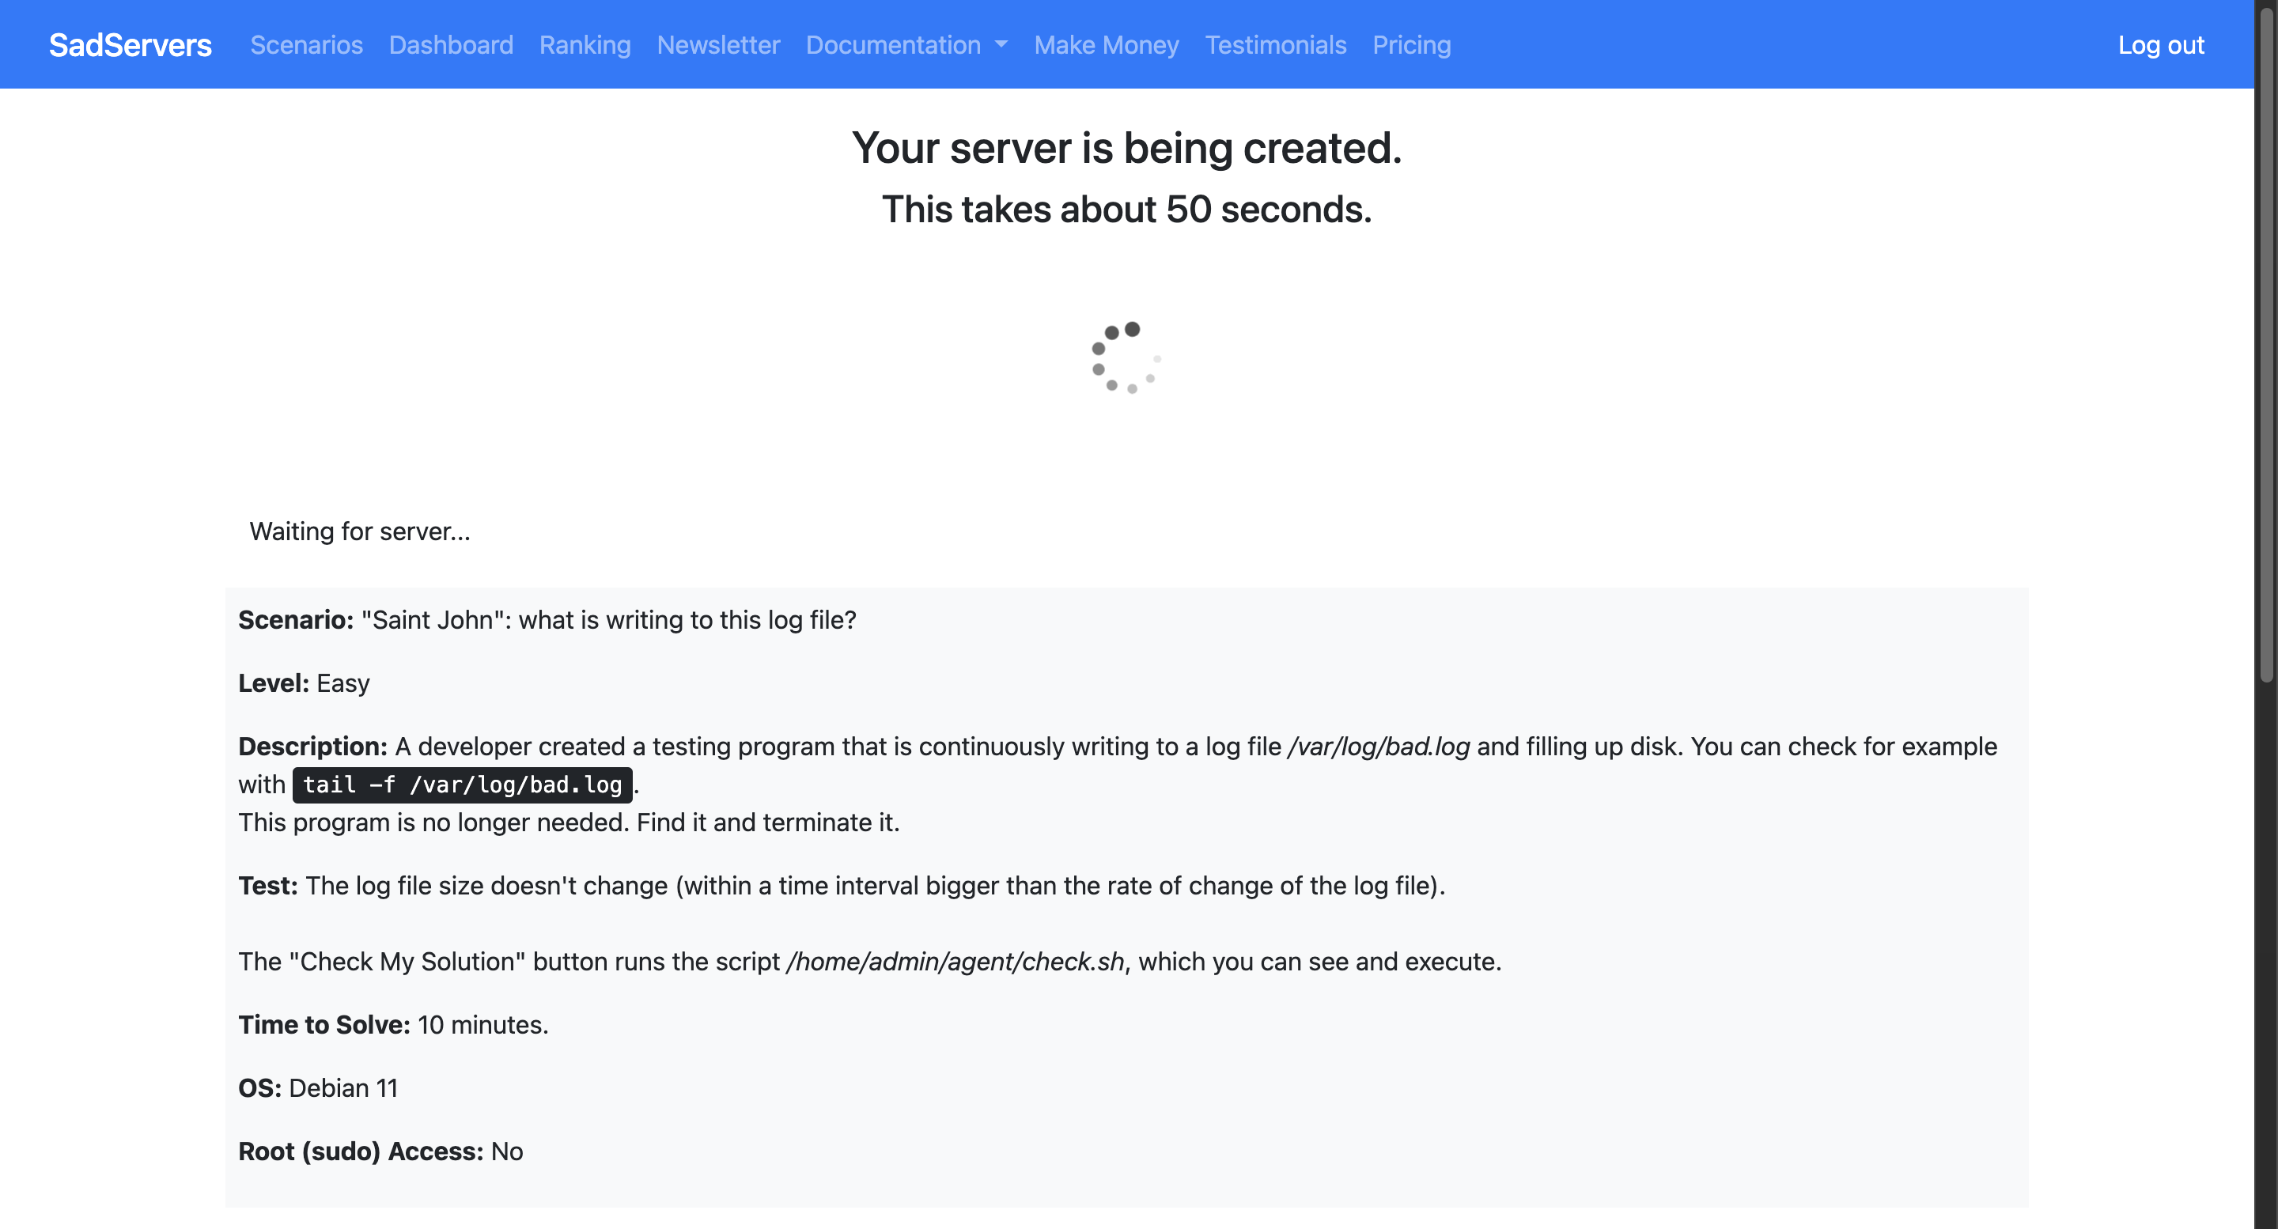The height and width of the screenshot is (1229, 2278).
Task: Click the italic /var/log/bad.log path text
Action: [x=1378, y=747]
